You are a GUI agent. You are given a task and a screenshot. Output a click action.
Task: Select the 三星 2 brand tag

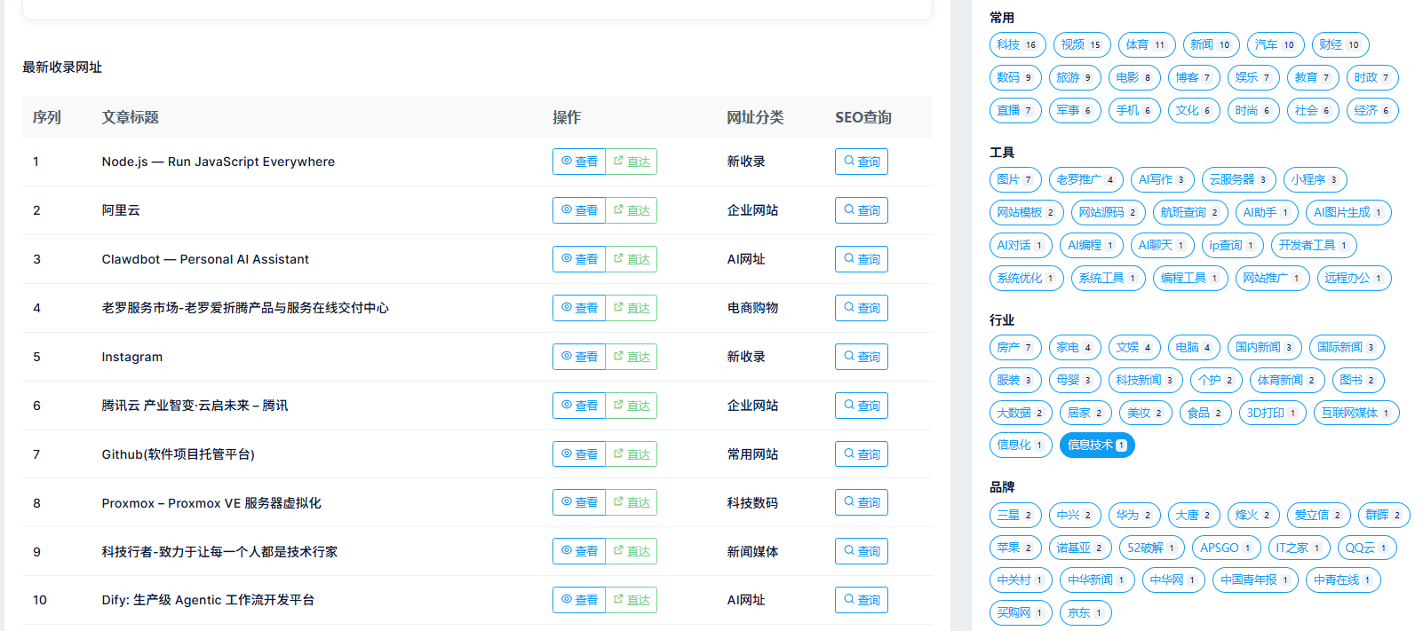coord(1015,515)
